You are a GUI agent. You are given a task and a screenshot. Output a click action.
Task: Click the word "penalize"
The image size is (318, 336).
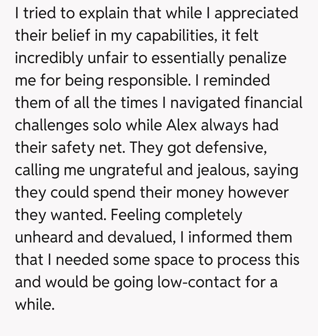click(257, 58)
